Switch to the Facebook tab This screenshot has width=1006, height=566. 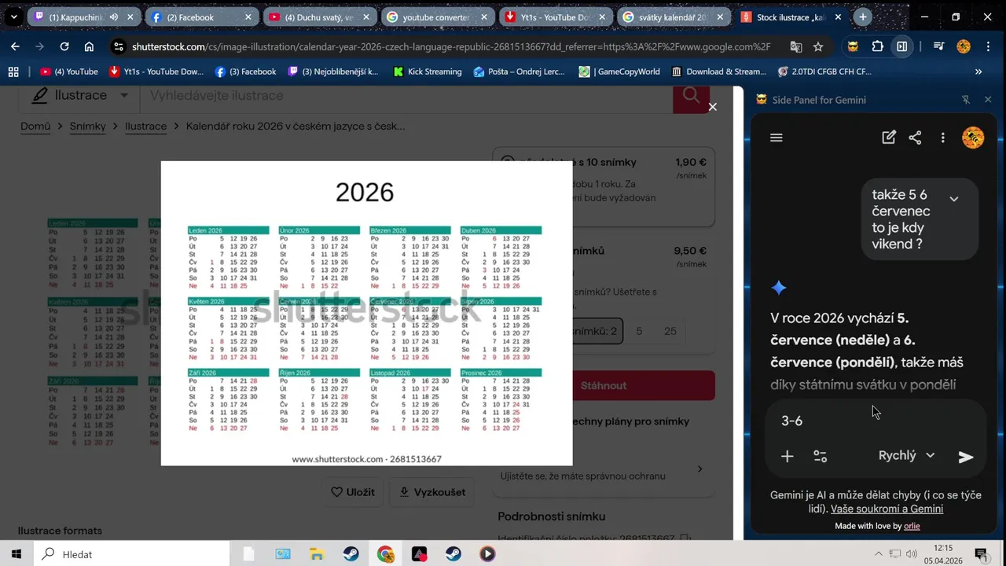[201, 17]
